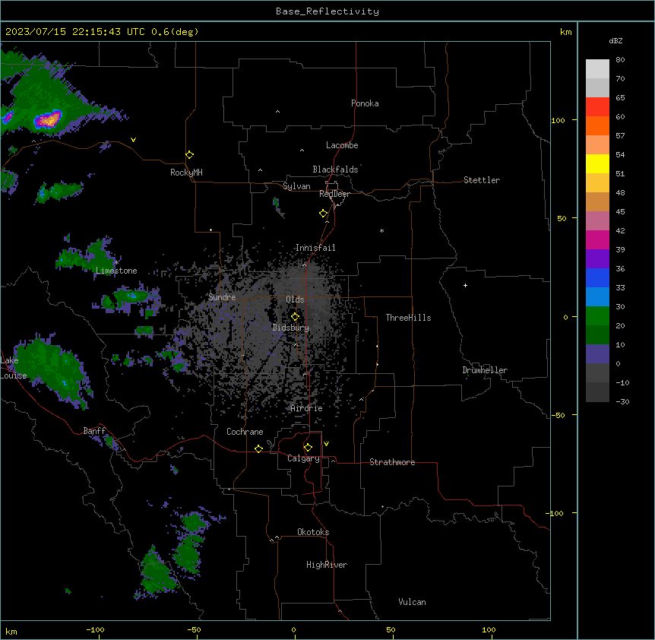This screenshot has width=655, height=640.
Task: Click the Sundre label
Action: 222,297
